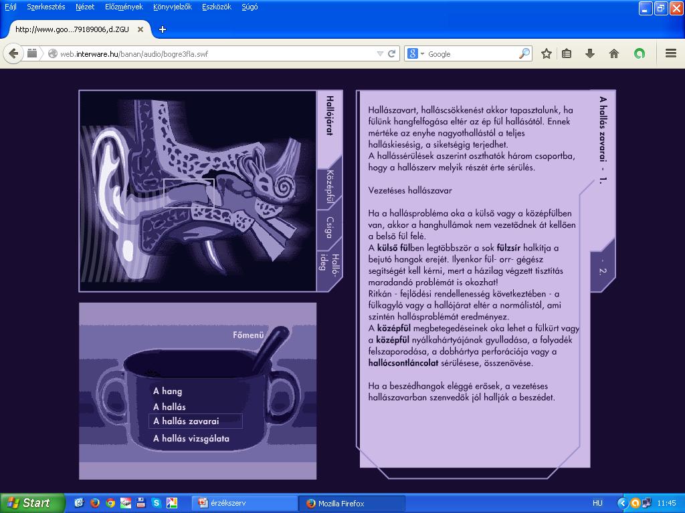This screenshot has height=513, width=685.
Task: Click the heading Vezetéses hallászavar
Action: click(410, 190)
